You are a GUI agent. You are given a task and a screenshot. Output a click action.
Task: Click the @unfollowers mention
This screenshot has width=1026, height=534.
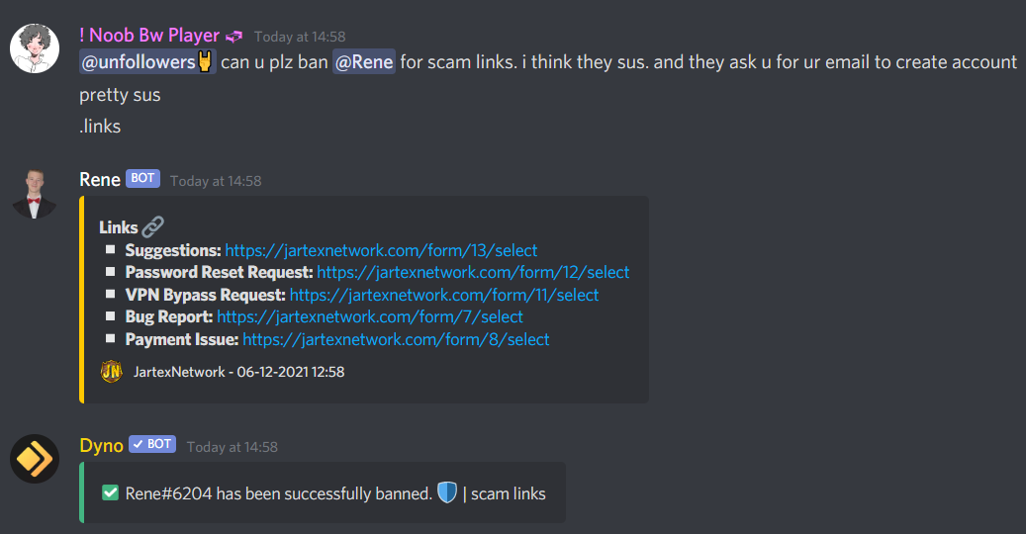pyautogui.click(x=147, y=61)
